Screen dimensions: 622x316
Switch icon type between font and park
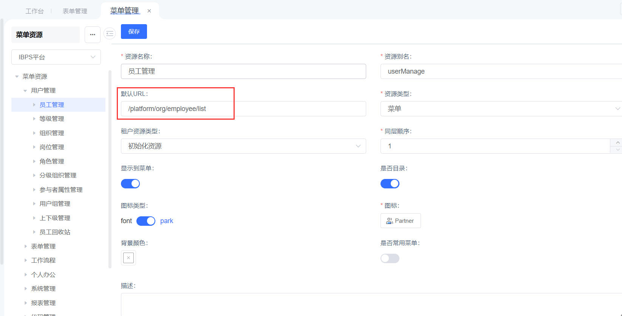tap(146, 221)
